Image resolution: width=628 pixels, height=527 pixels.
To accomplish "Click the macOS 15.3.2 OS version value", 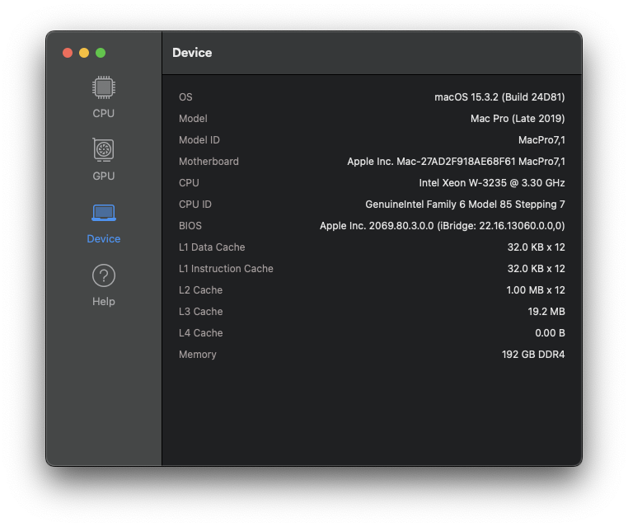I will point(499,97).
